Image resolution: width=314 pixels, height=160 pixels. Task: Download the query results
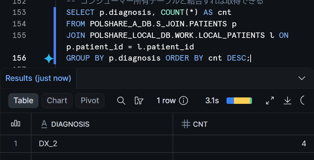coord(287,101)
